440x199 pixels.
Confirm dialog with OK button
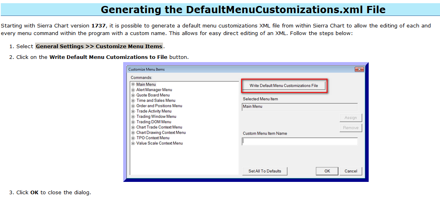click(x=327, y=171)
